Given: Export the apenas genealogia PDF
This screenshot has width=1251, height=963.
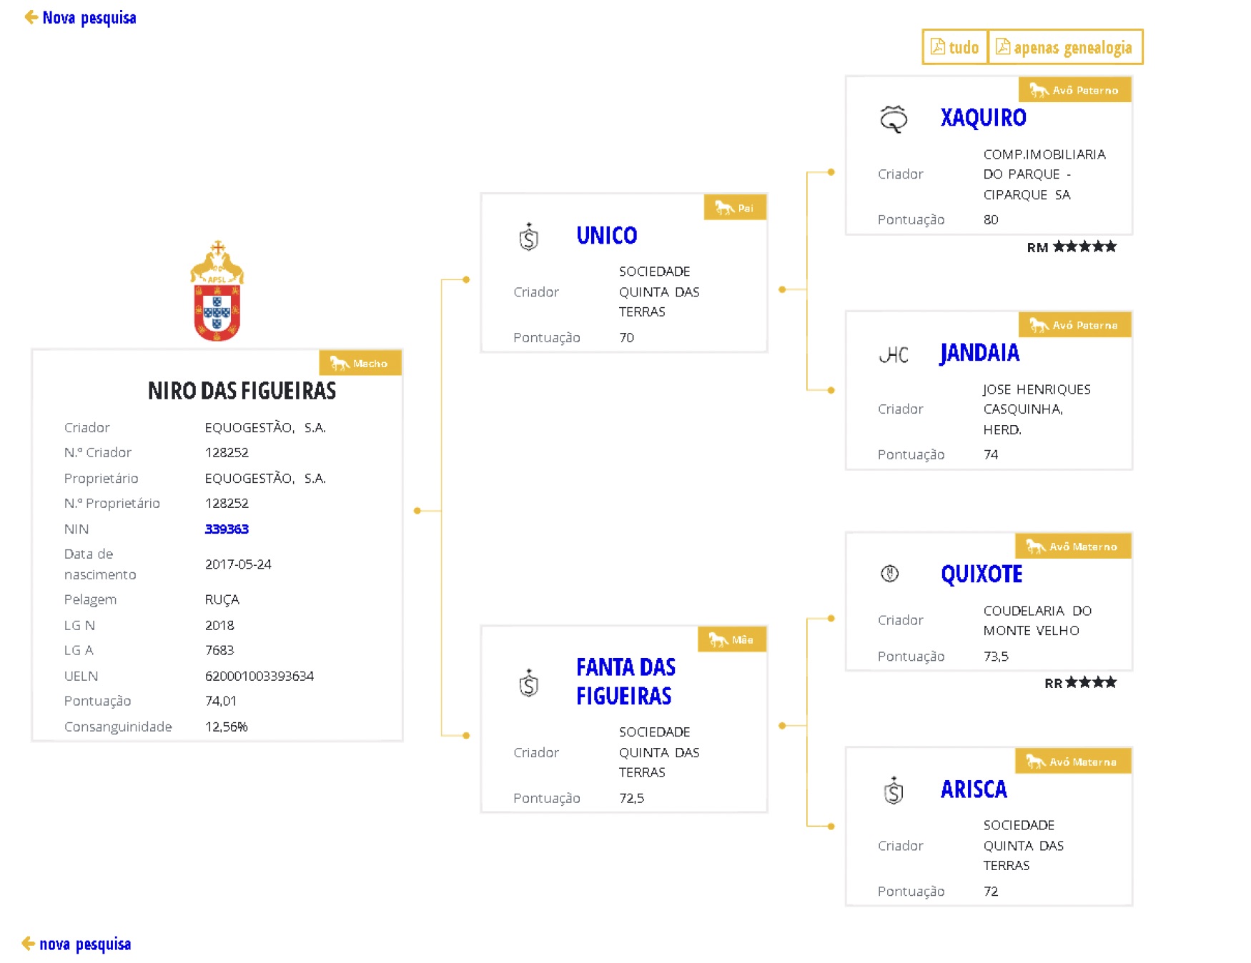Looking at the screenshot, I should [1064, 47].
